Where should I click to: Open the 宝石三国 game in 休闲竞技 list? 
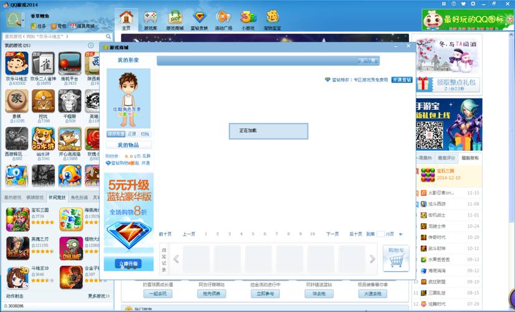pos(17,219)
